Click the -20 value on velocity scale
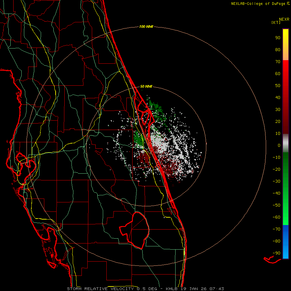Image resolution: width=291 pixels, height=291 pixels. (x=276, y=169)
